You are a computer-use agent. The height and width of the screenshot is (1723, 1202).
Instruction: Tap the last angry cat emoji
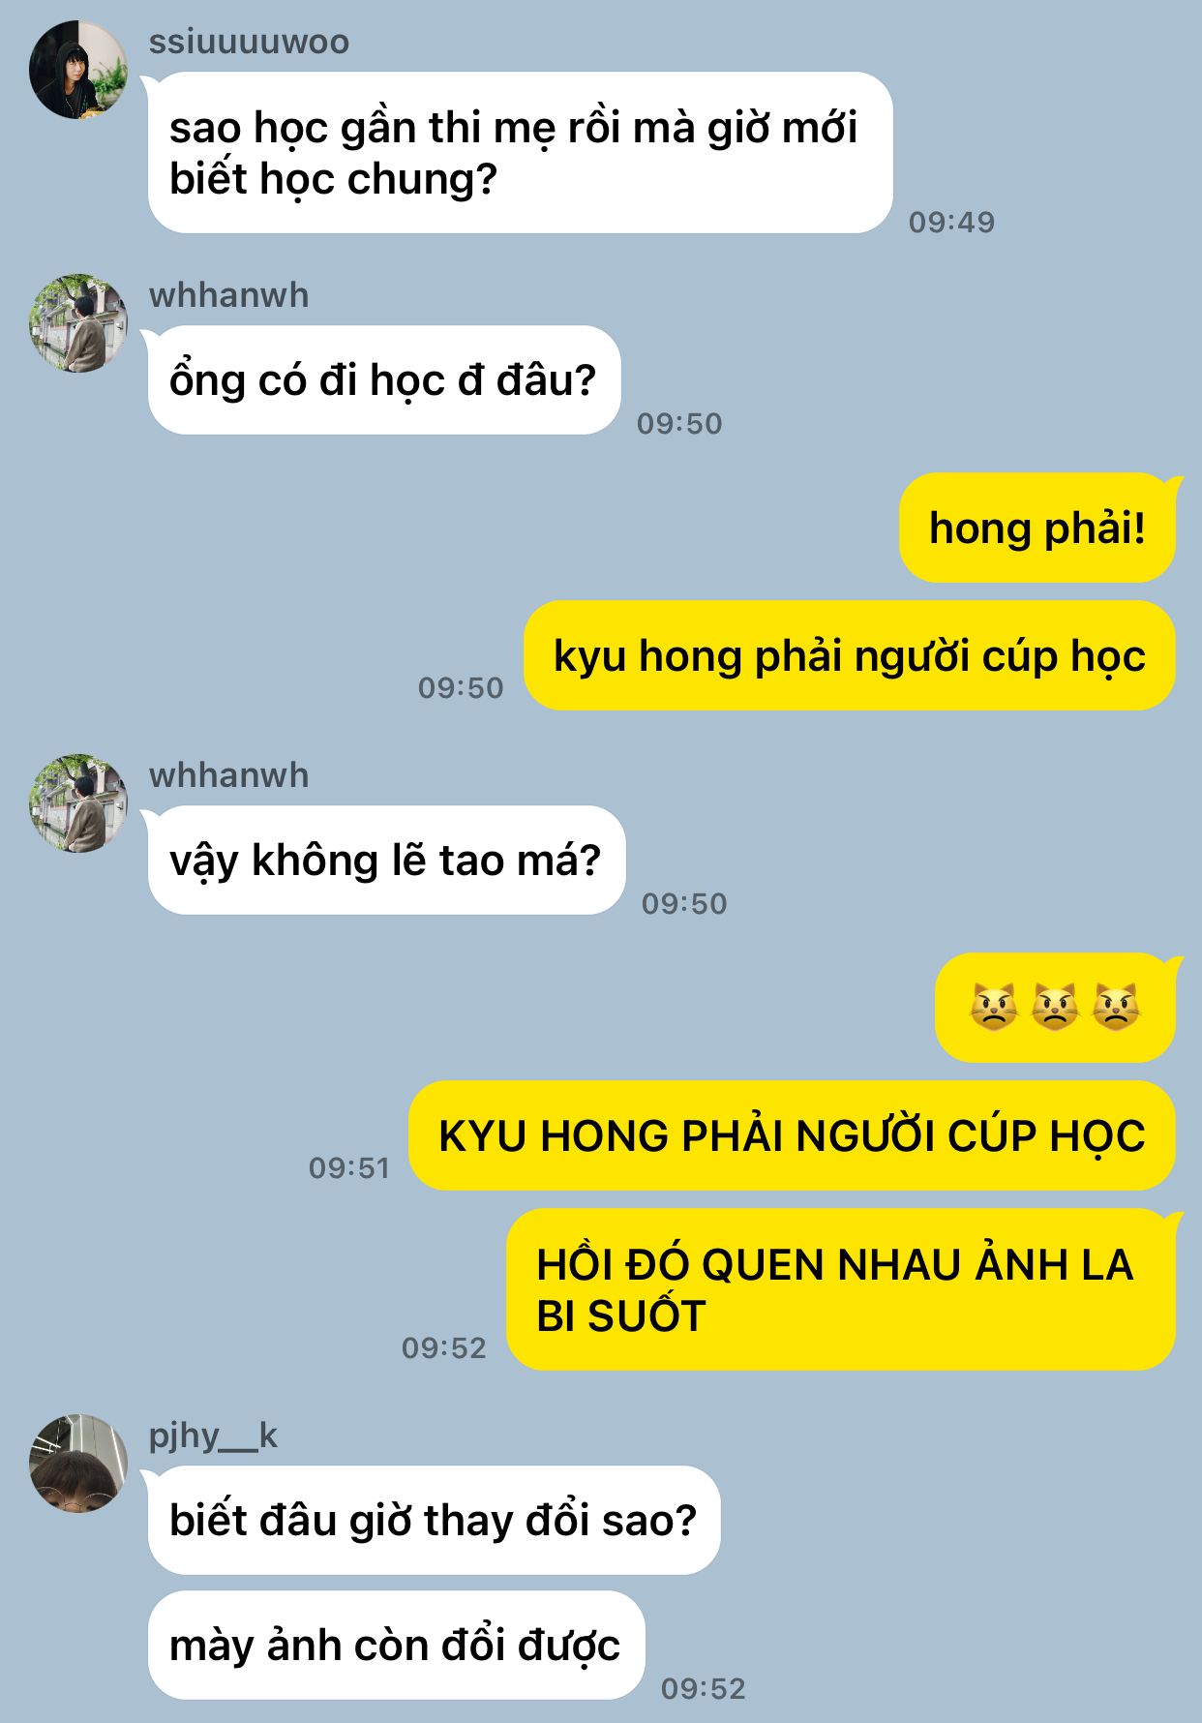(1116, 1008)
